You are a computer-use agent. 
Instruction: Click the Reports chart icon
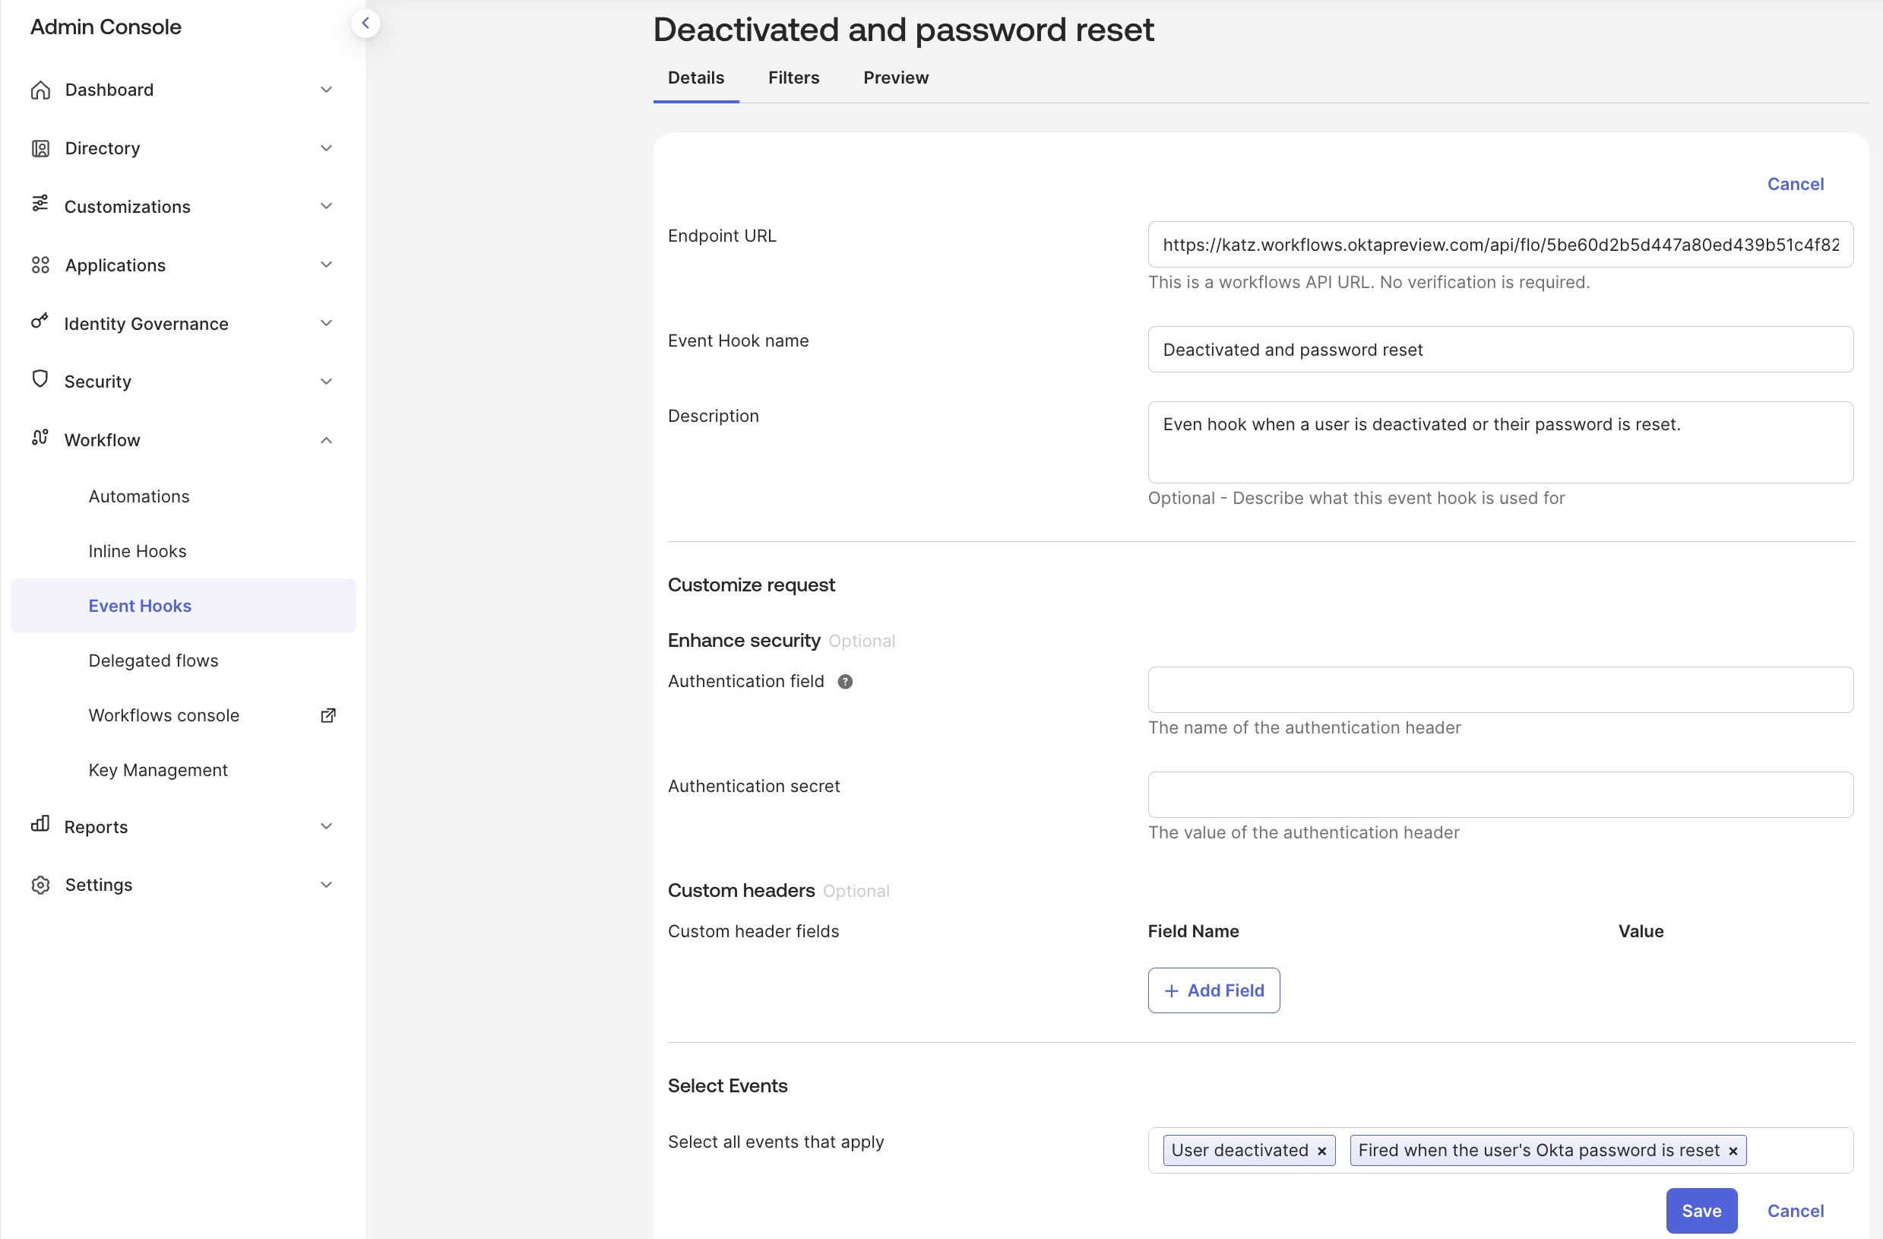[x=40, y=825]
